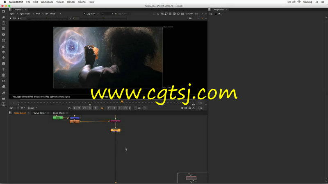This screenshot has height=184, width=328.
Task: Open the Image nodes toolbar menu
Action: point(4,11)
